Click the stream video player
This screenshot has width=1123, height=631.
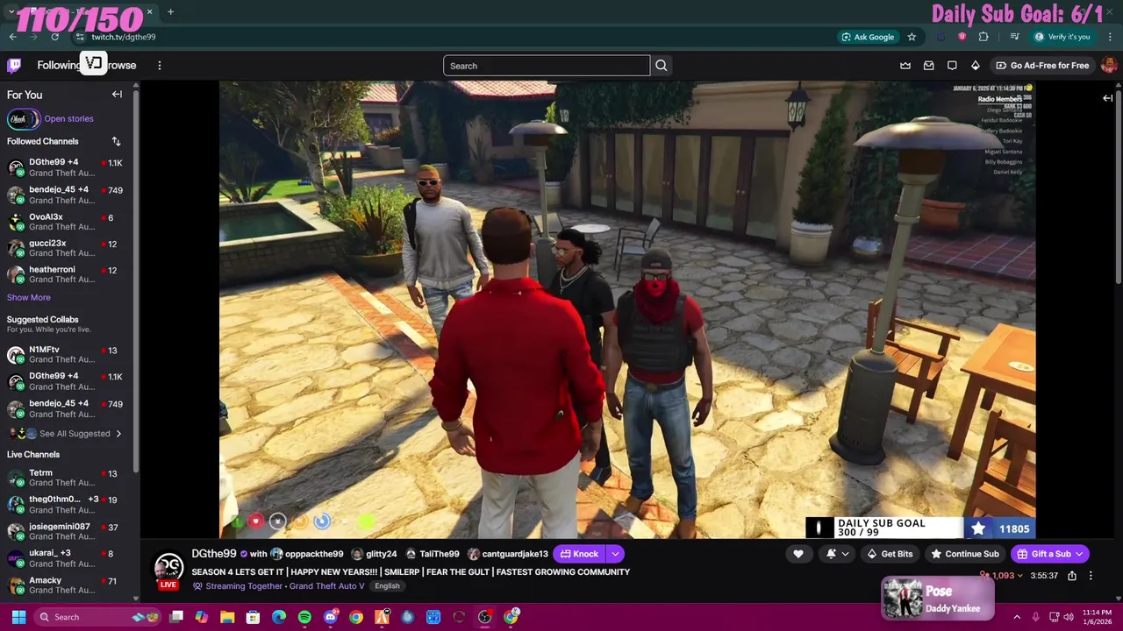pyautogui.click(x=627, y=309)
